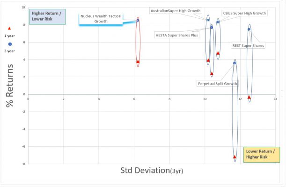Click x-axis value label 14
The image size is (286, 187).
pos(275,99)
